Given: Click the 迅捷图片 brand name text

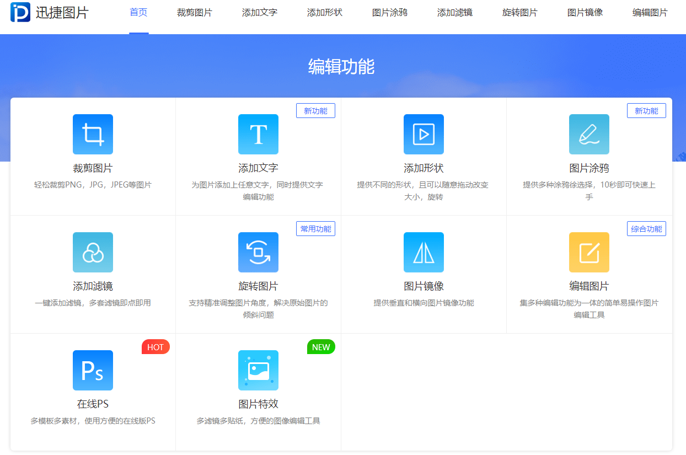Looking at the screenshot, I should click(62, 12).
